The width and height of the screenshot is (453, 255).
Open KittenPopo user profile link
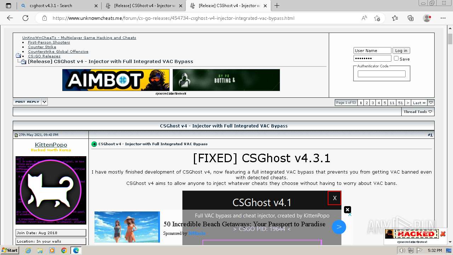[x=51, y=144]
